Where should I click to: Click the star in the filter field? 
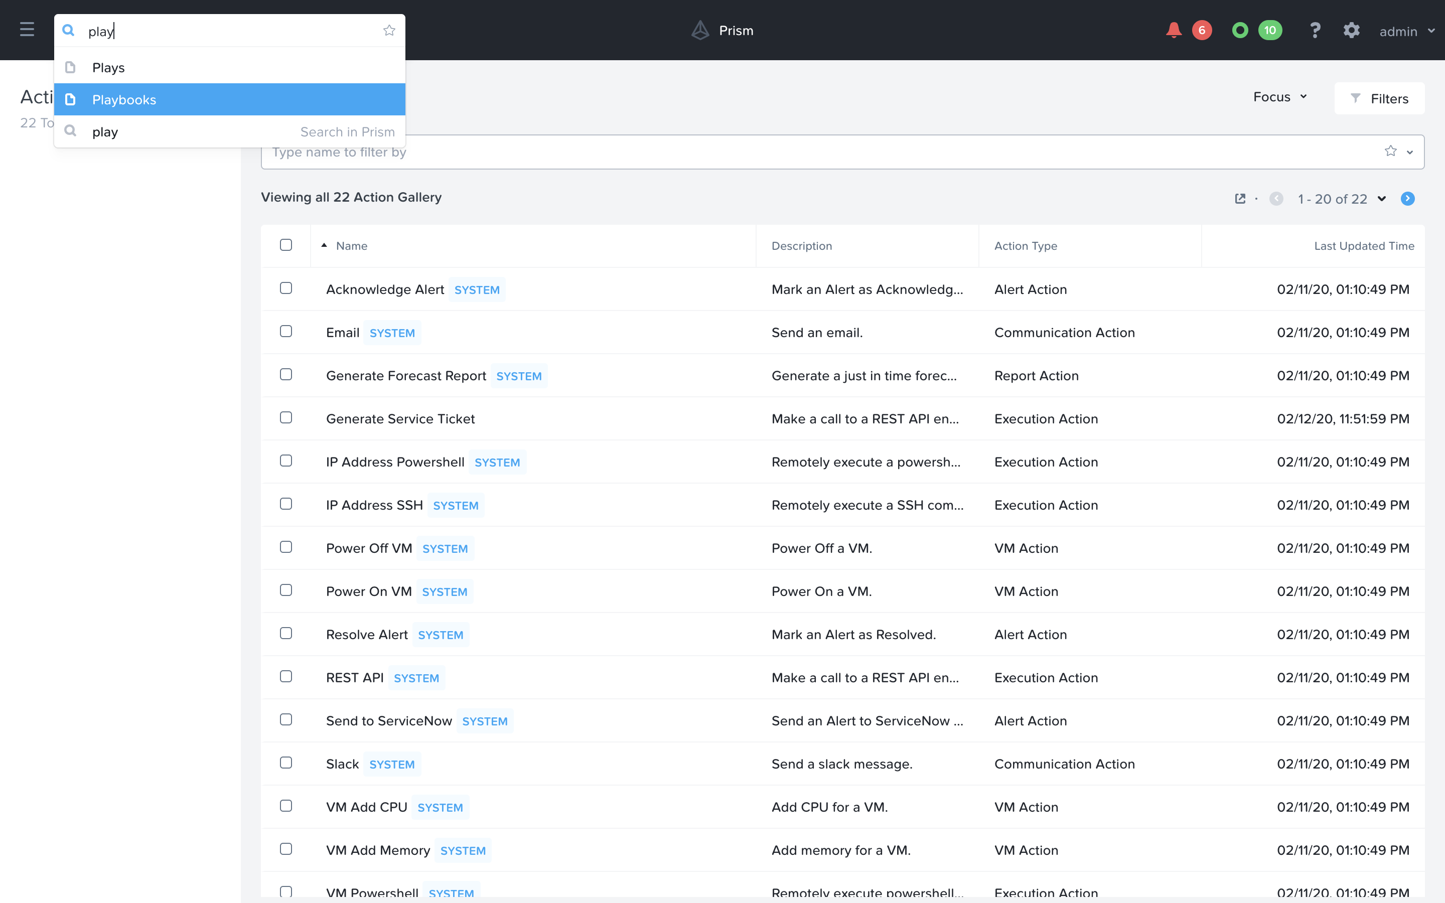pyautogui.click(x=1391, y=152)
